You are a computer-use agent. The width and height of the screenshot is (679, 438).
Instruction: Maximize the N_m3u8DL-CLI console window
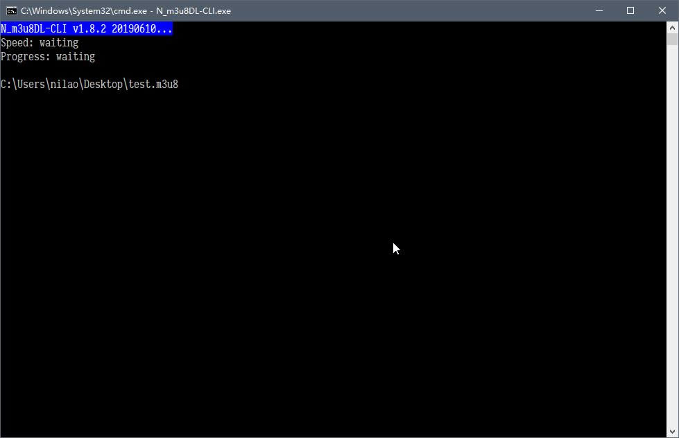coord(630,10)
